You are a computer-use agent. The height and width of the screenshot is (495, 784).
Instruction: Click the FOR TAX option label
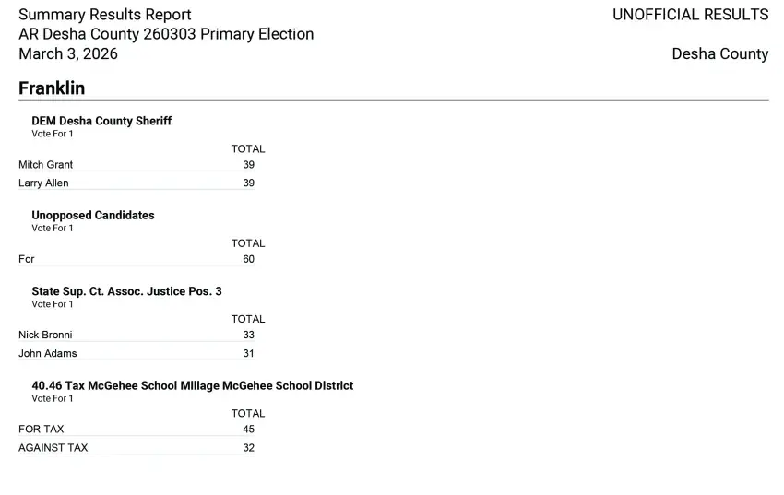pyautogui.click(x=42, y=430)
